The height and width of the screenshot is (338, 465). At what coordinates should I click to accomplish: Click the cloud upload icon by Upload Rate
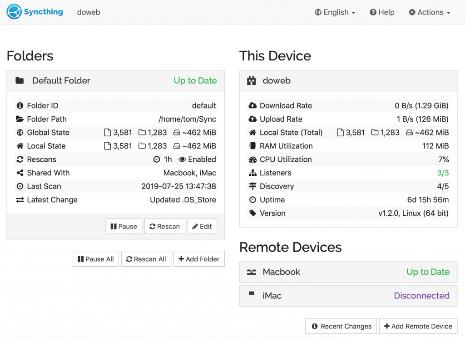pyautogui.click(x=252, y=119)
